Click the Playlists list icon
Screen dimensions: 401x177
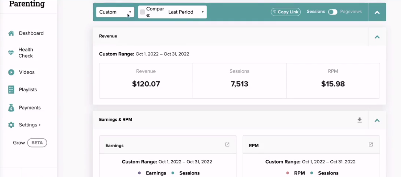[11, 90]
